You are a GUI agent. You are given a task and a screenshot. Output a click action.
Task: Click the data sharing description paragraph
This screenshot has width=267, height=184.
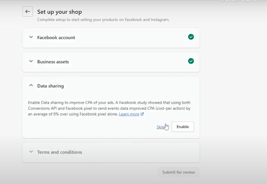coord(109,108)
